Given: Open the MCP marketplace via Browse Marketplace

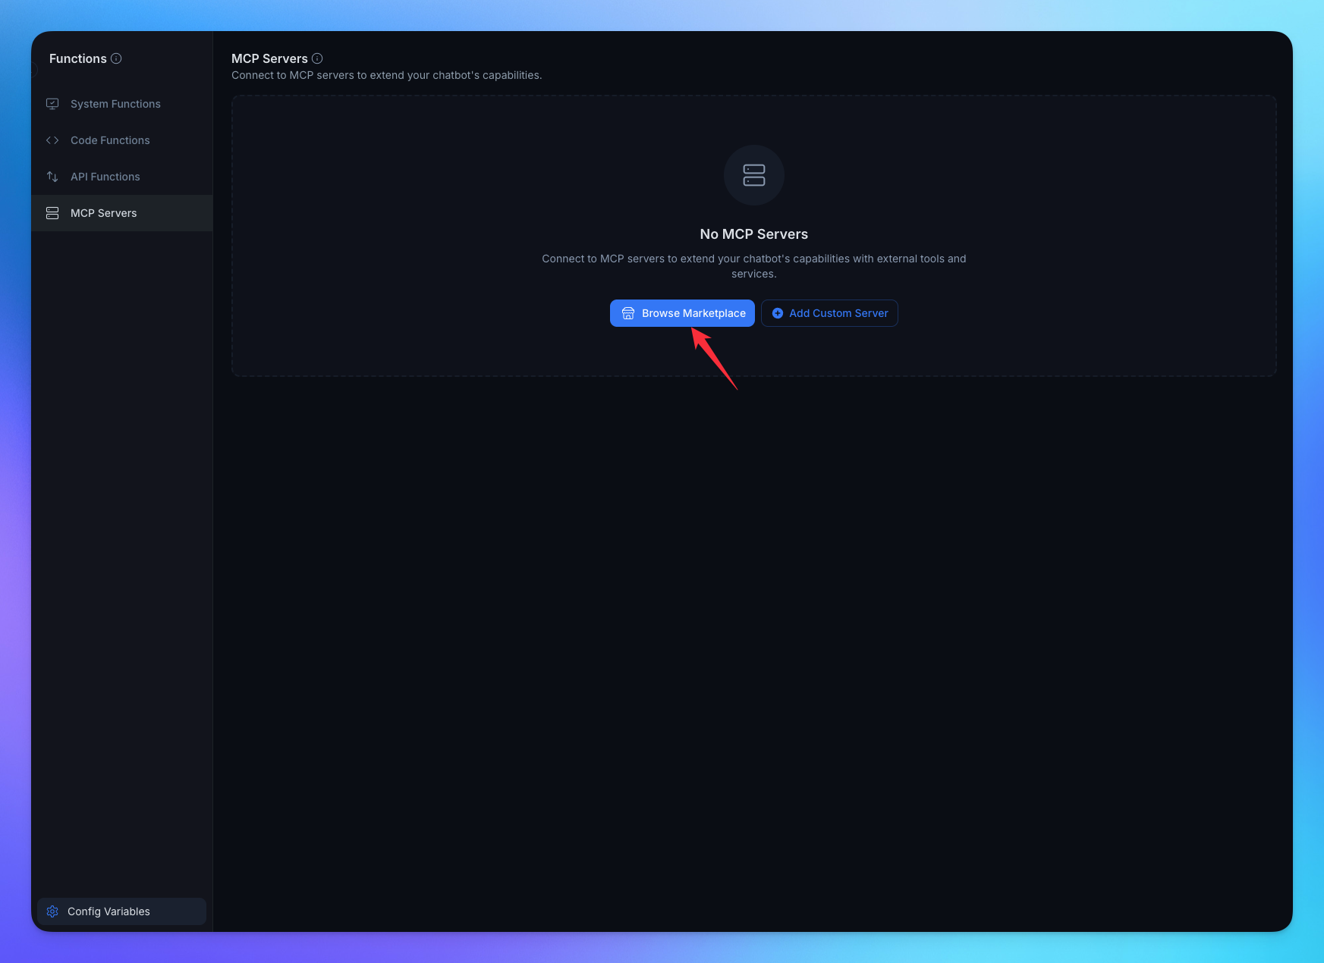Looking at the screenshot, I should click(x=681, y=313).
